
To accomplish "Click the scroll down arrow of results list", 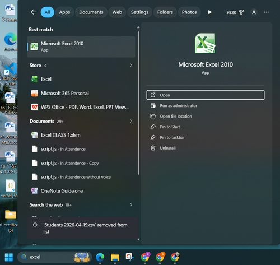I will click(138, 239).
